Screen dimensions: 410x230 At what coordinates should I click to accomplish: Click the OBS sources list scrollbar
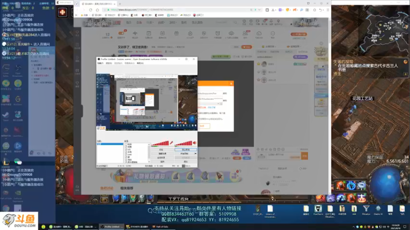click(x=149, y=153)
